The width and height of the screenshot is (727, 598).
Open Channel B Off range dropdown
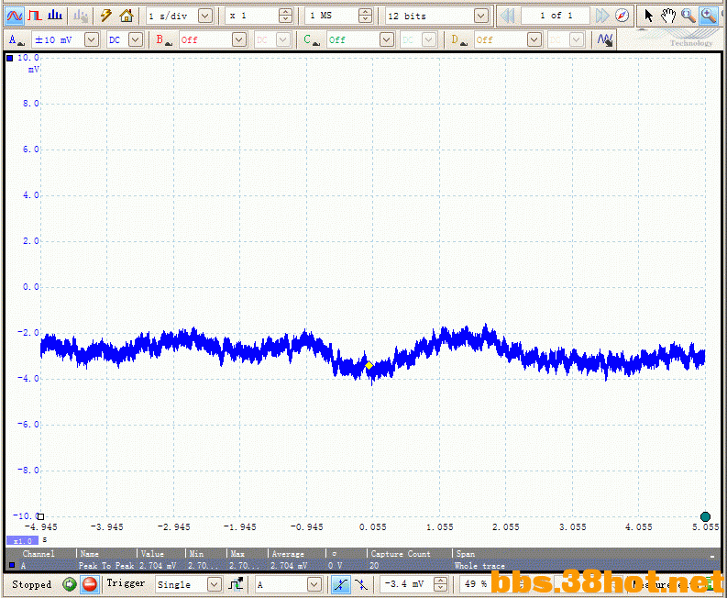click(238, 40)
